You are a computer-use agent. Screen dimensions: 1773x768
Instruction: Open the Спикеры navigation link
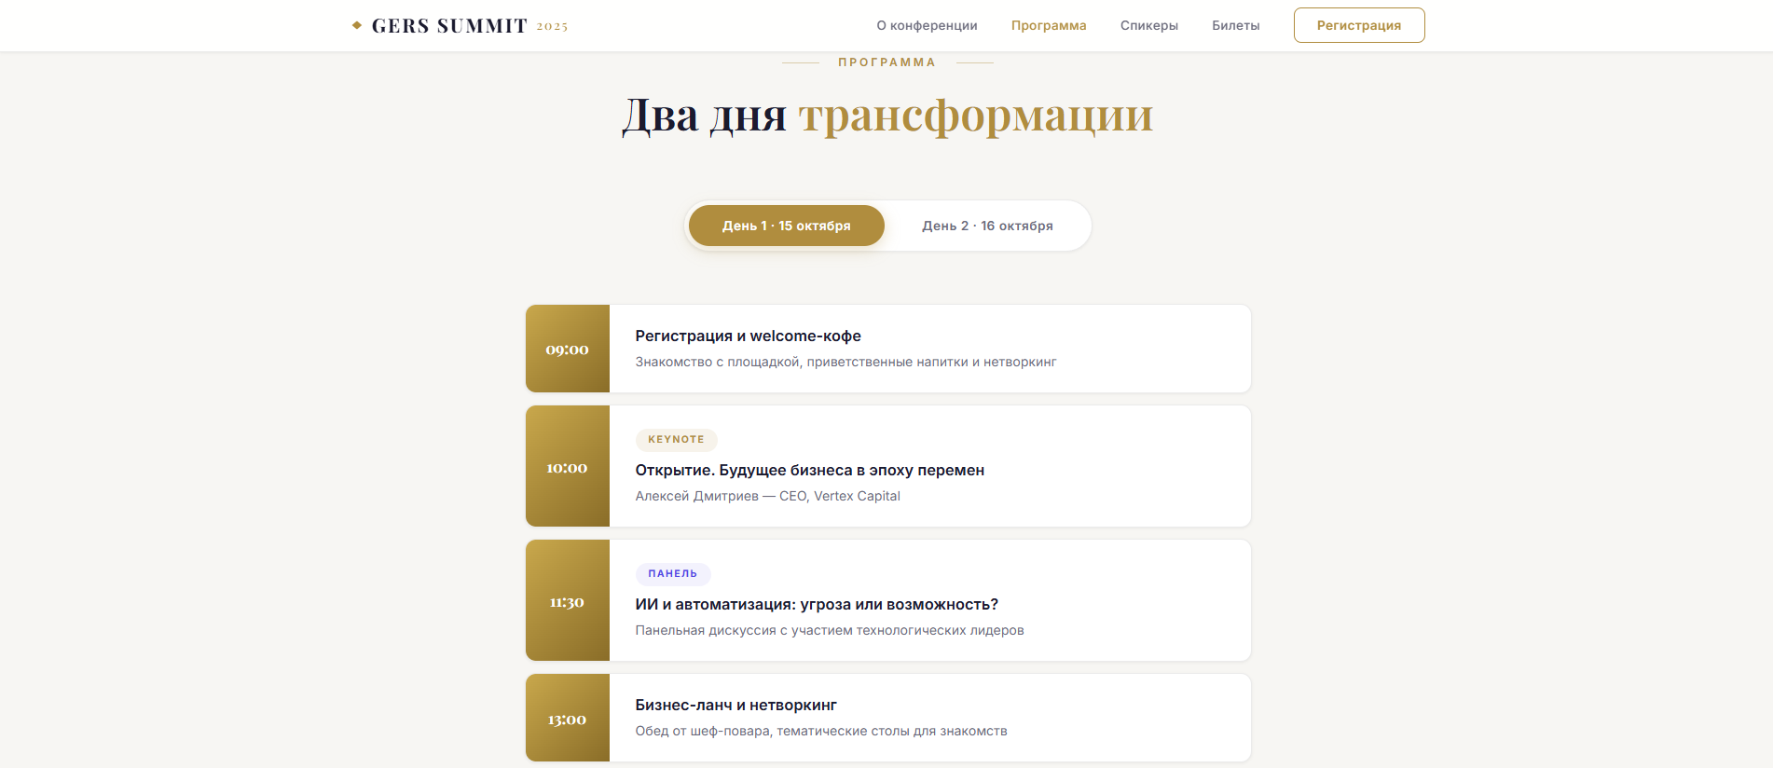(x=1148, y=25)
